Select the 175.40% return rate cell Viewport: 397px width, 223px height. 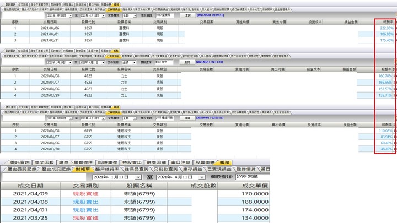click(387, 40)
